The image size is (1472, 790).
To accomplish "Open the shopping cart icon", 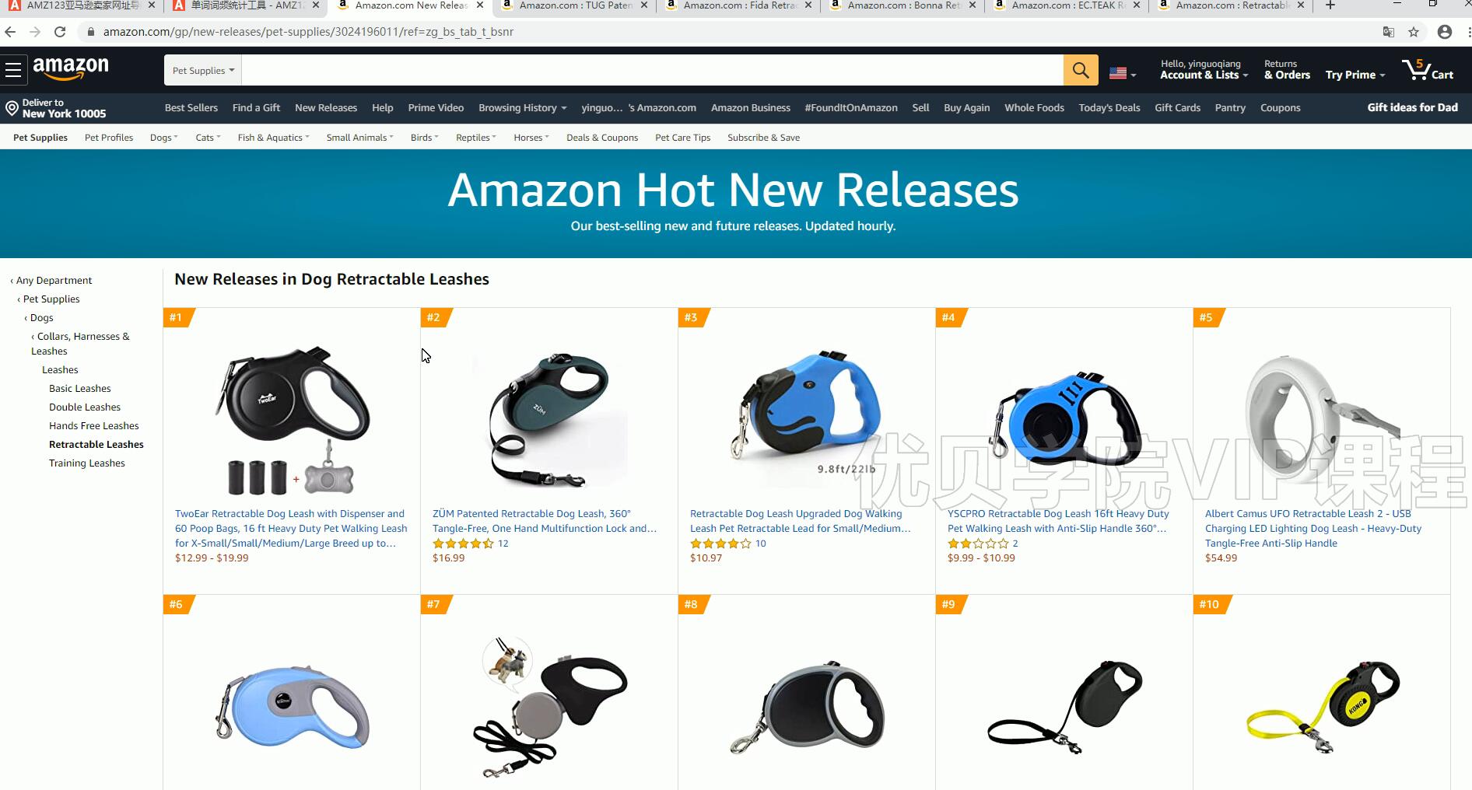I will click(x=1428, y=70).
